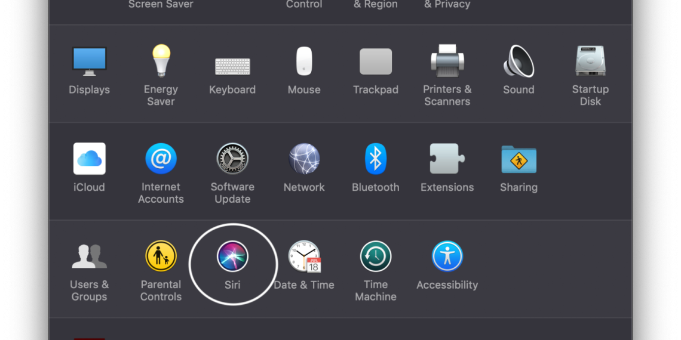The image size is (681, 340).
Task: Click the Bluetooth icon
Action: tap(376, 159)
